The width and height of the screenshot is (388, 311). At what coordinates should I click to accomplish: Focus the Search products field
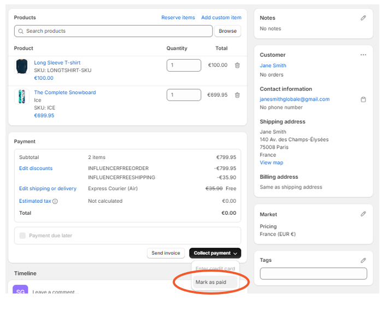coord(113,31)
